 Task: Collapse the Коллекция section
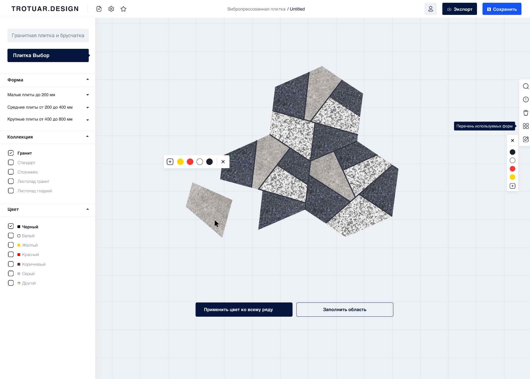(88, 137)
